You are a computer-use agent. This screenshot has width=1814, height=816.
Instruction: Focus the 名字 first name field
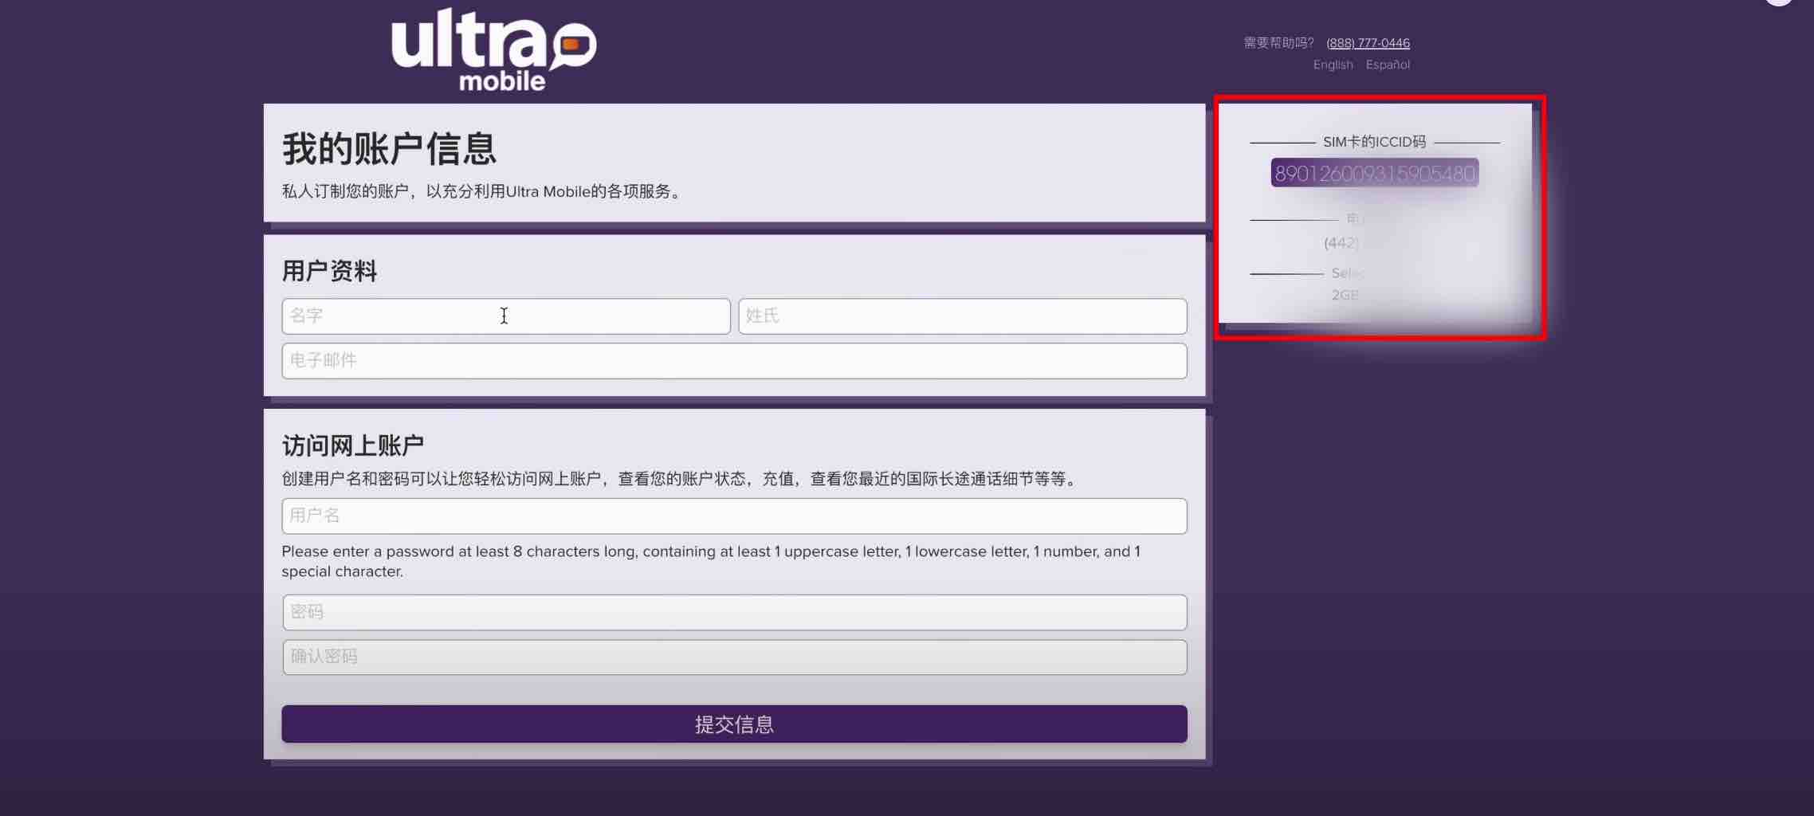click(x=506, y=316)
